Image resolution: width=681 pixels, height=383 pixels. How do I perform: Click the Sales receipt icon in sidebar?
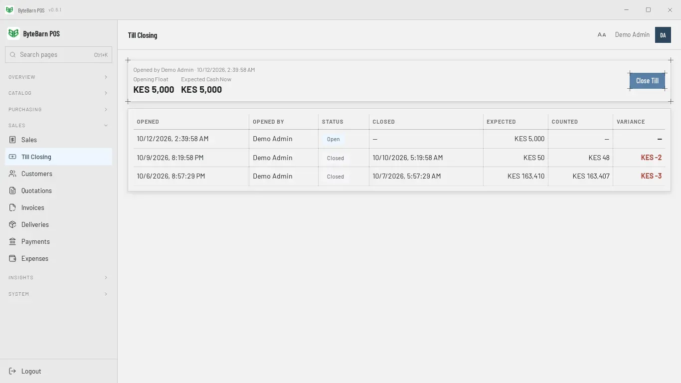point(12,140)
